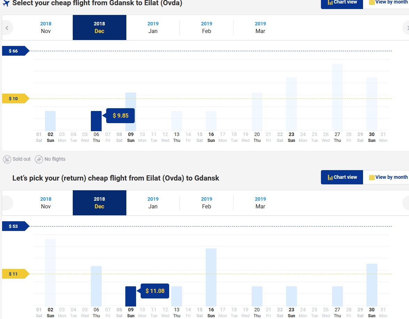Screen dimensions: 409x319
Task: Click the Sold out legend icon
Action: point(7,159)
